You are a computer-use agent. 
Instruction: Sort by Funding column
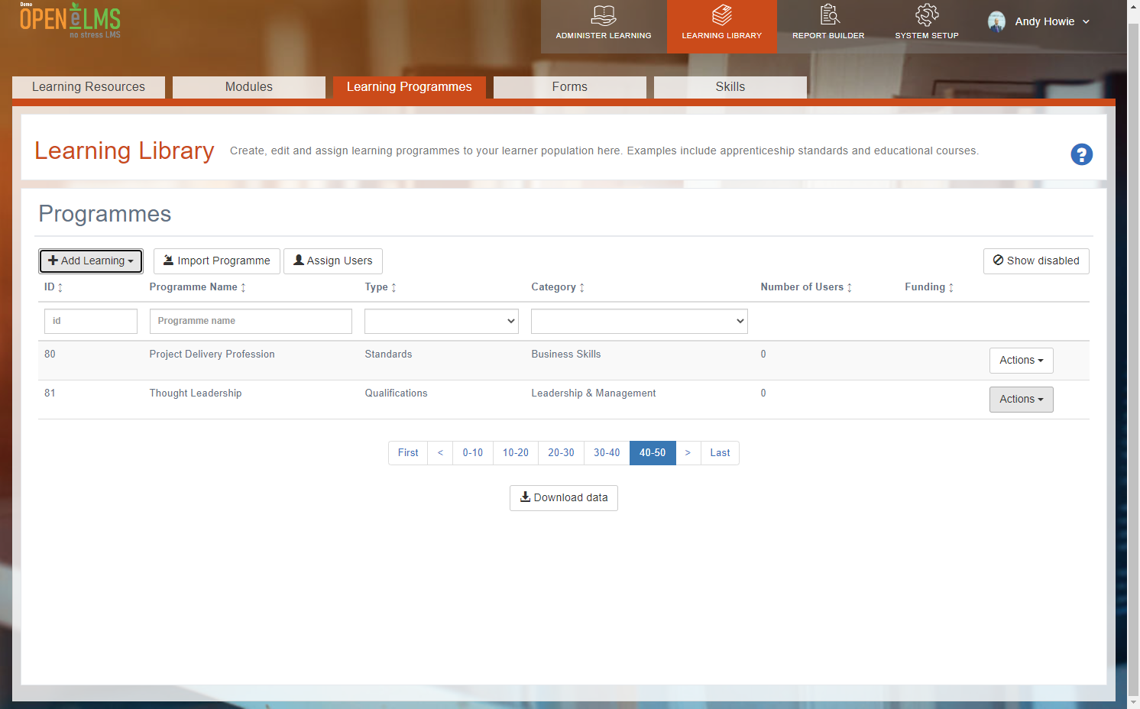coord(929,287)
